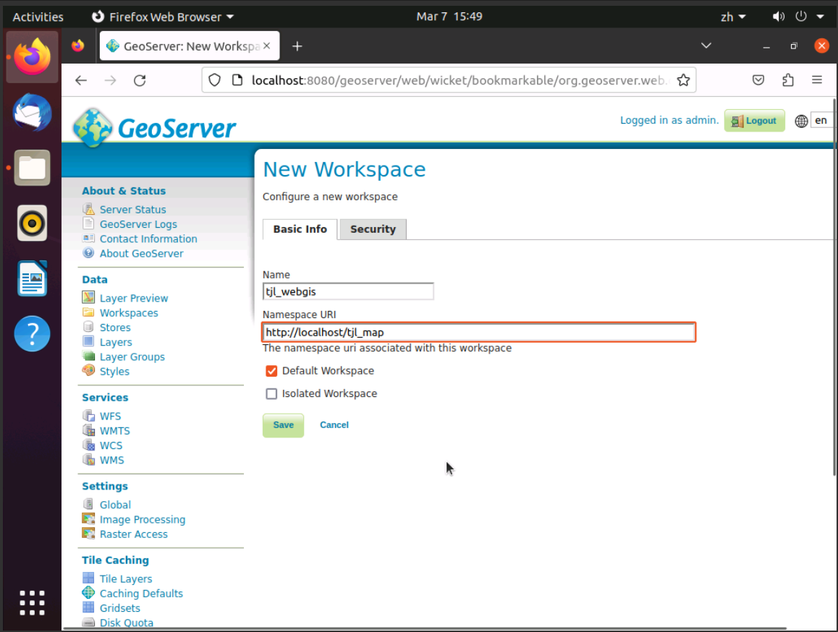Click the Caching Defaults globe icon
This screenshot has width=838, height=632.
(x=89, y=592)
